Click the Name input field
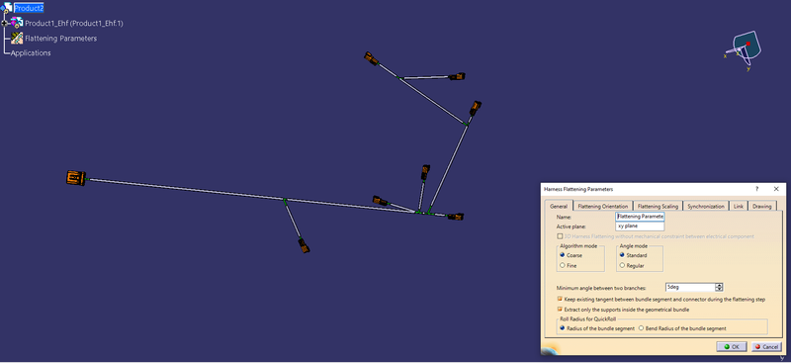The width and height of the screenshot is (791, 363). [640, 216]
